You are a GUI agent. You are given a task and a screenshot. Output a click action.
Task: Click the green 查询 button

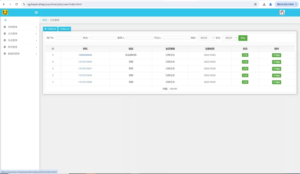pos(243,38)
